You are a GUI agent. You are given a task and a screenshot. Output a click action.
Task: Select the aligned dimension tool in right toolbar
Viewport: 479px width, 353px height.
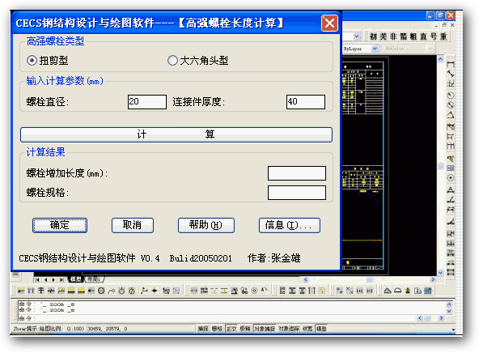click(451, 74)
